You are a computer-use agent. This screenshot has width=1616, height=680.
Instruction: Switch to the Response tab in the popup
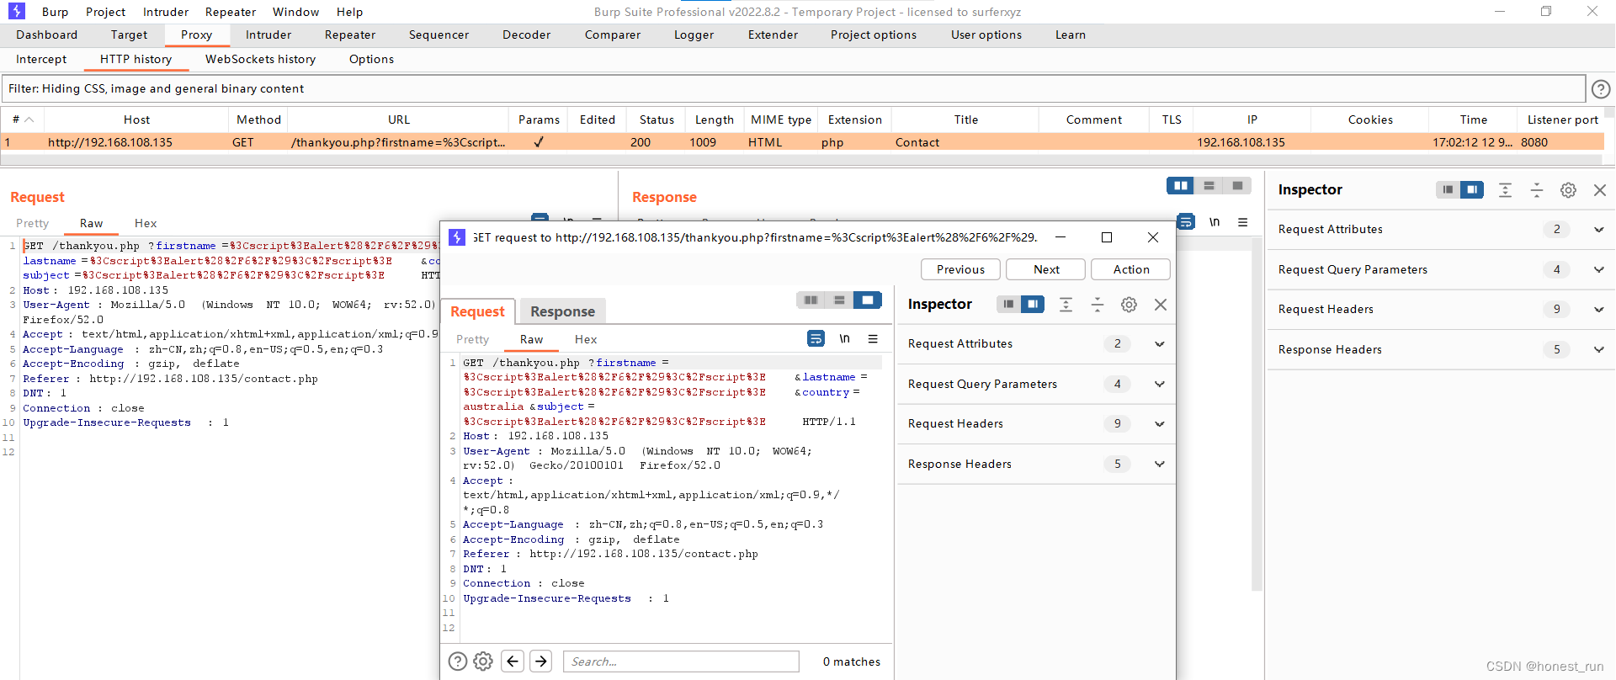click(562, 311)
